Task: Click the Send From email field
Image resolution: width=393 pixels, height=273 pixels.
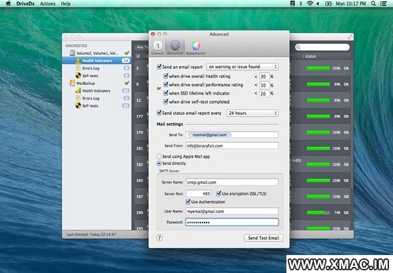Action: click(x=232, y=145)
